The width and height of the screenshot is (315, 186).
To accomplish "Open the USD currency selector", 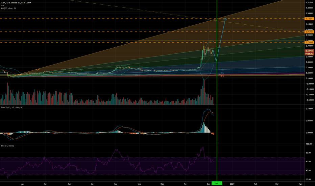I will [309, 2].
